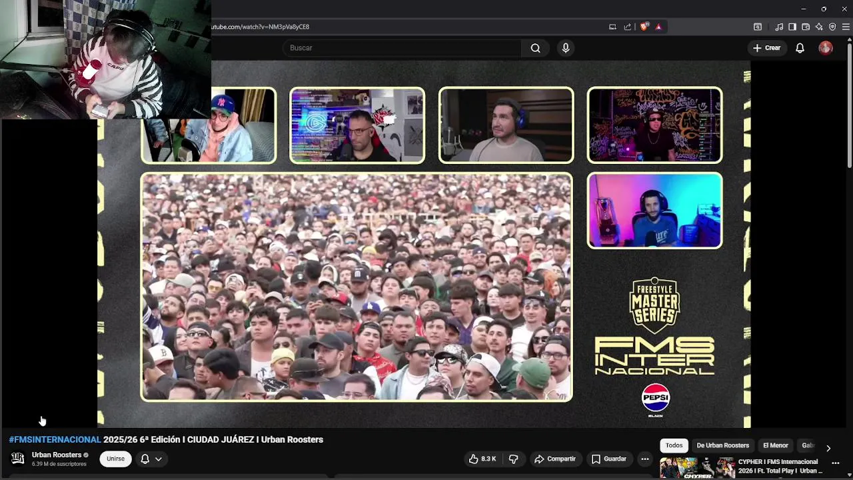Click the browser address bar URL
The image size is (853, 480).
click(x=261, y=27)
